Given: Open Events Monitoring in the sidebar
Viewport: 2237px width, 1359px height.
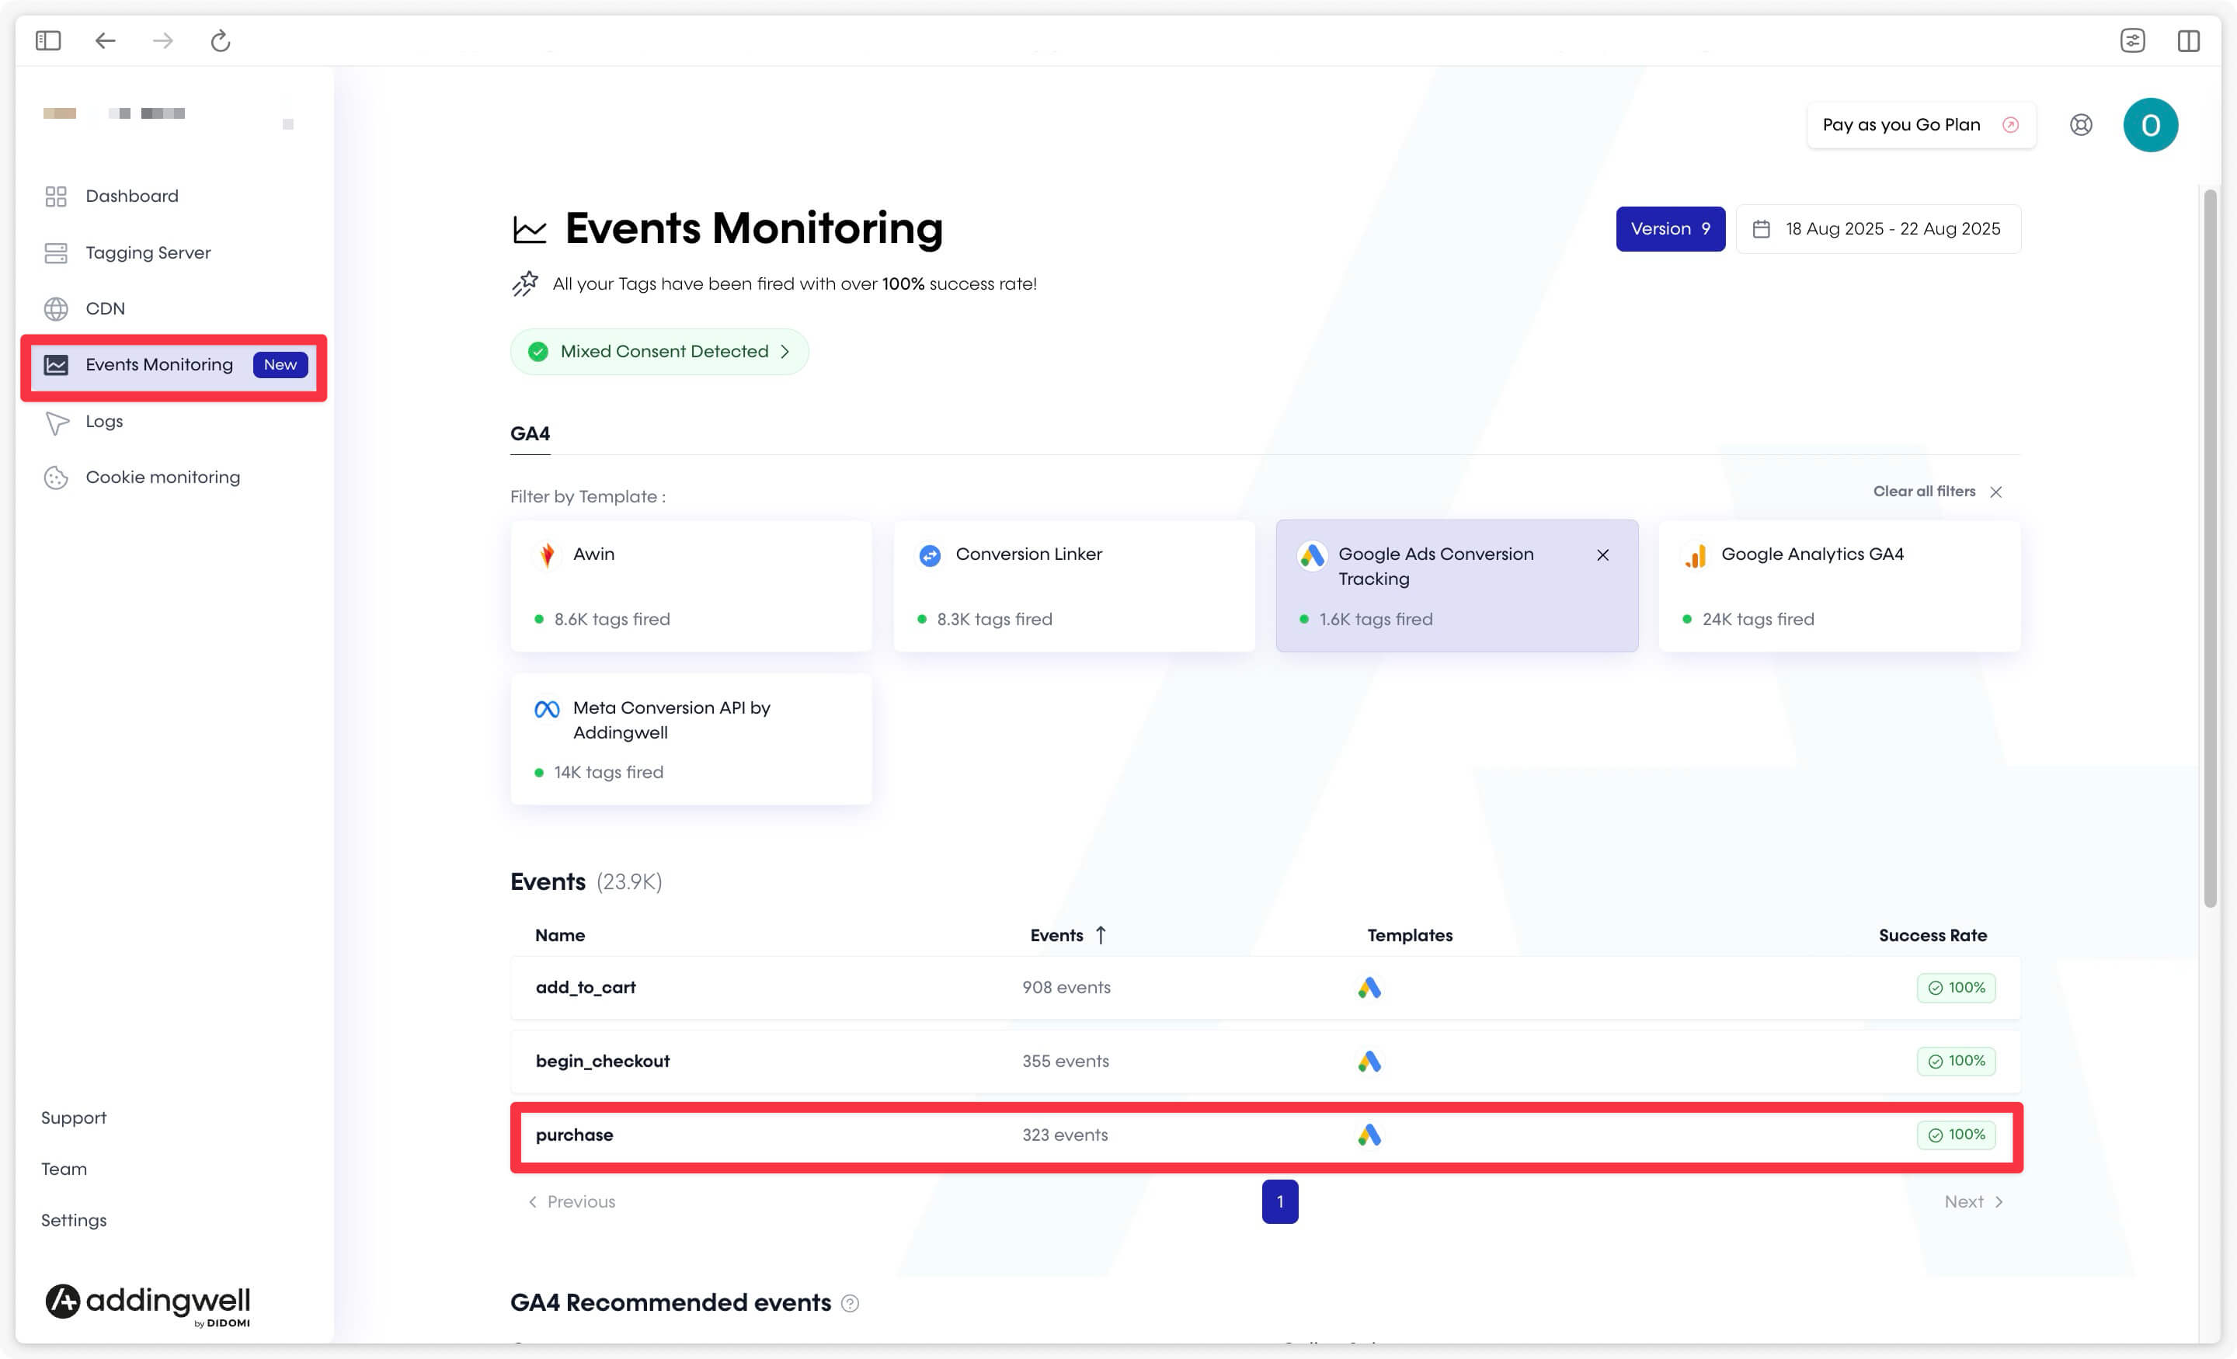Looking at the screenshot, I should coord(174,365).
